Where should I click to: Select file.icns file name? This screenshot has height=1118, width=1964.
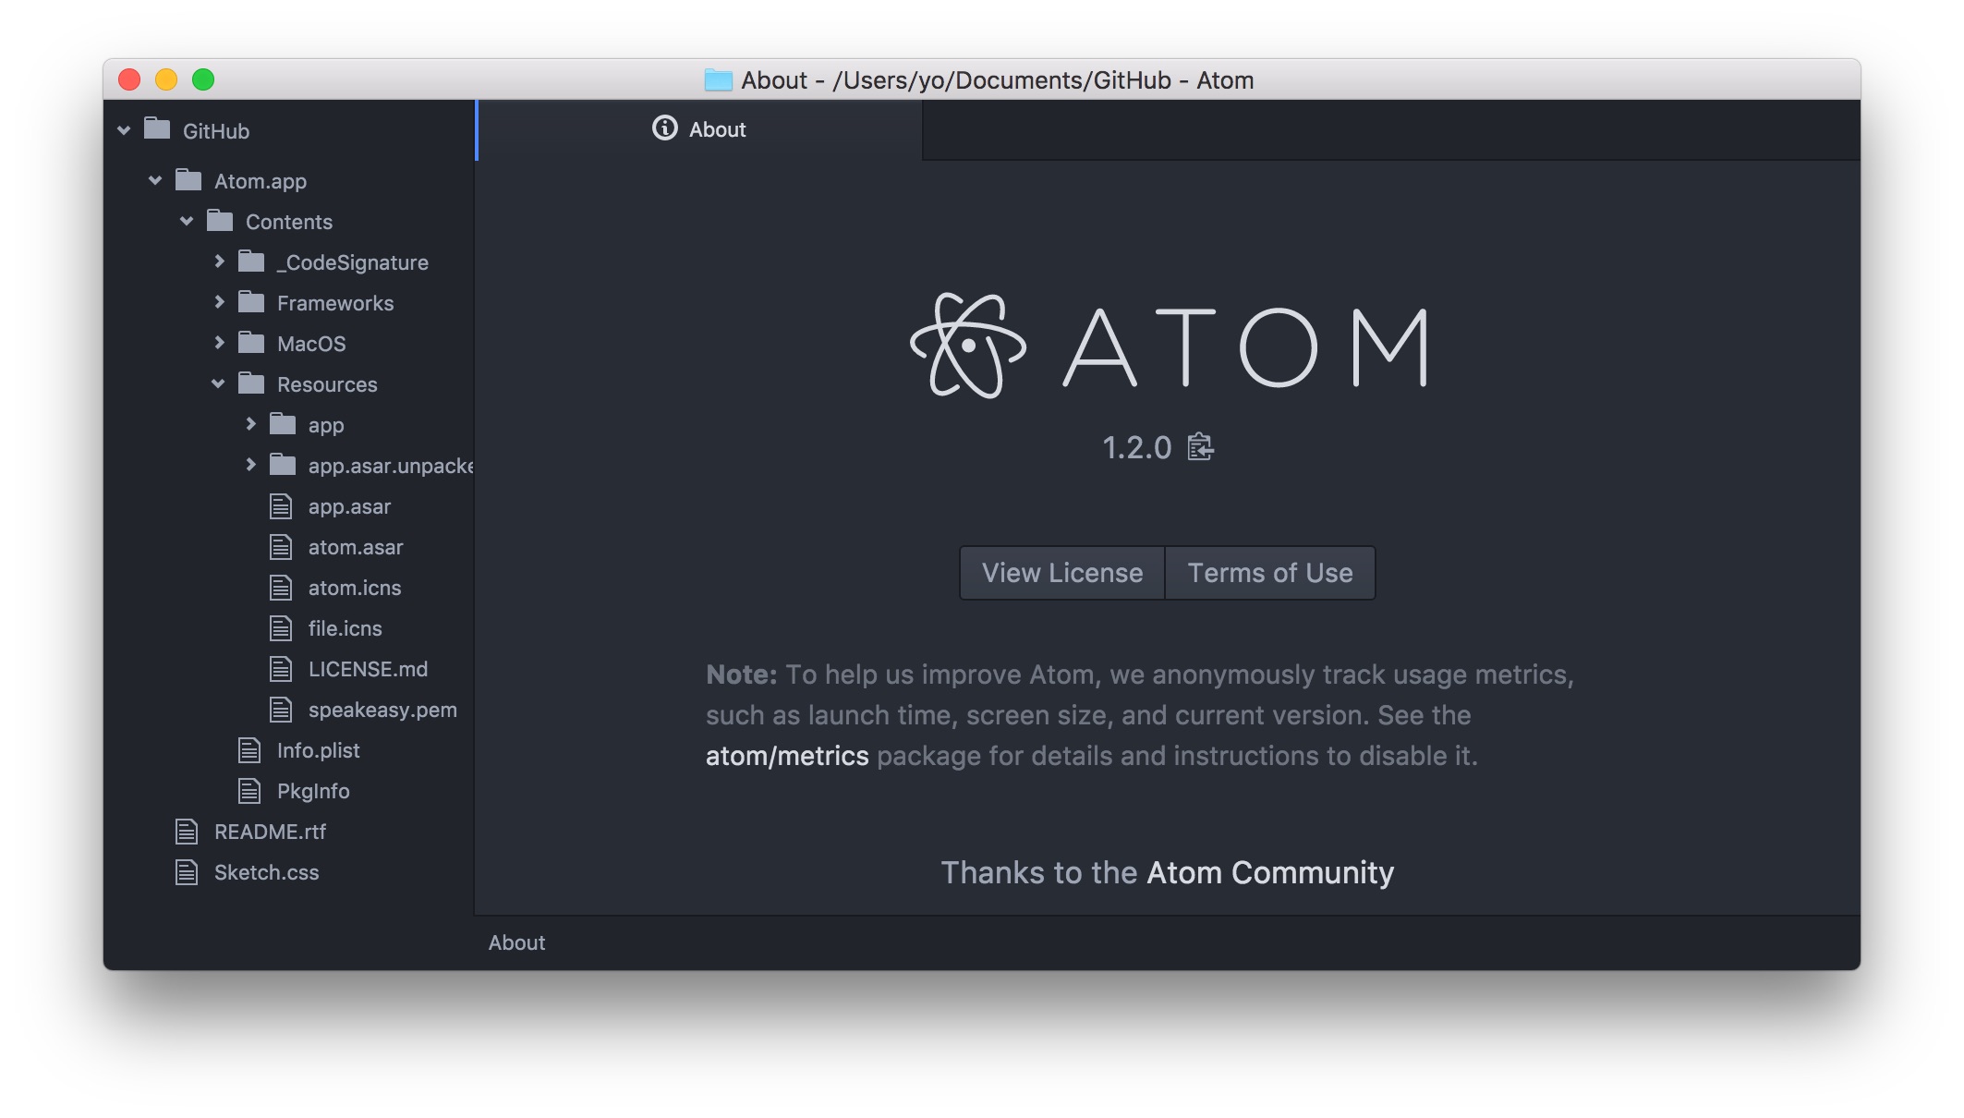[x=345, y=628]
